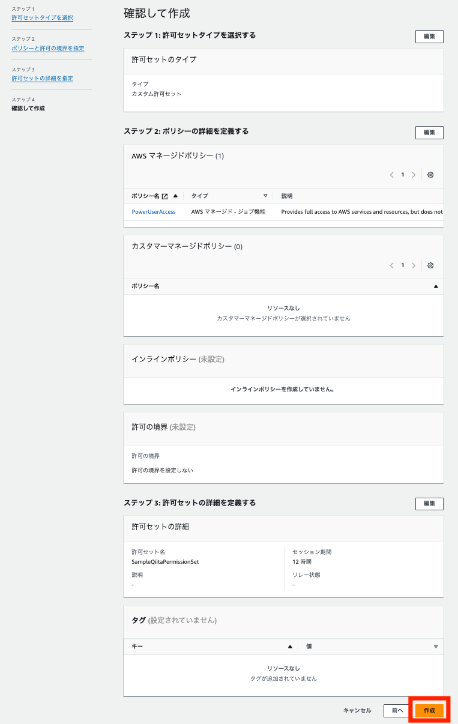Image resolution: width=458 pixels, height=724 pixels.
Task: Open step 2 ポリシーと許可の境界を指定 link
Action: coord(48,48)
